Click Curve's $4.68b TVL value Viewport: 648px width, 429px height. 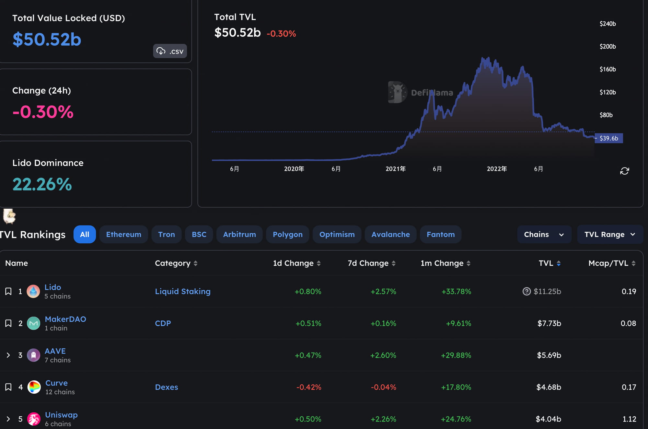[x=549, y=387]
